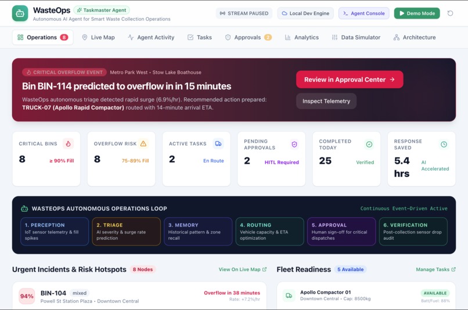Click 'Metro Park West • Stow Lake Boathouse' text
Viewport: 468px width, 310px height.
click(156, 72)
